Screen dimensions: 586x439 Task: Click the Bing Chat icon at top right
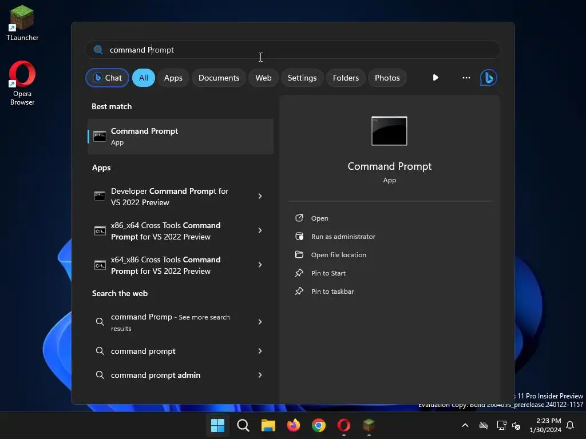click(489, 78)
